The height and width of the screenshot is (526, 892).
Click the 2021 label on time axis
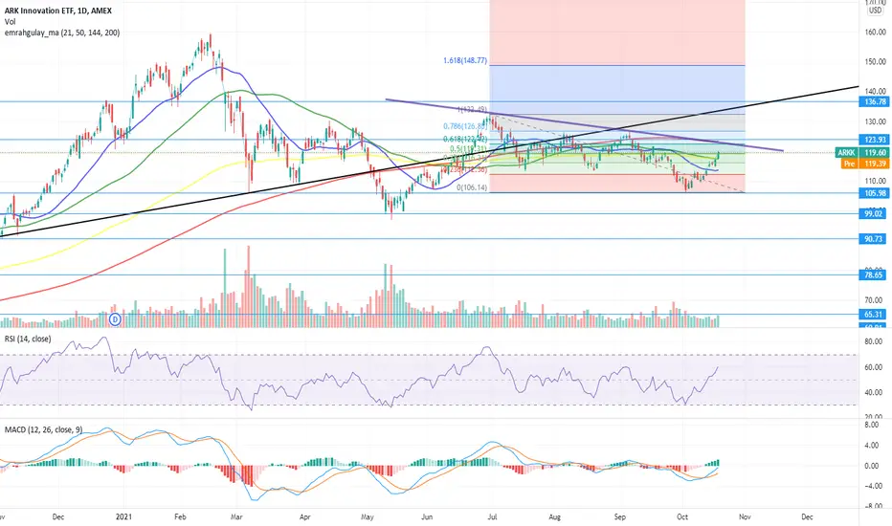pyautogui.click(x=123, y=516)
